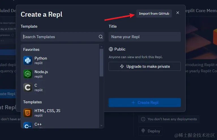Image resolution: width=217 pixels, height=140 pixels.
Task: Click the blue Create Repl button
Action: pyautogui.click(x=145, y=102)
